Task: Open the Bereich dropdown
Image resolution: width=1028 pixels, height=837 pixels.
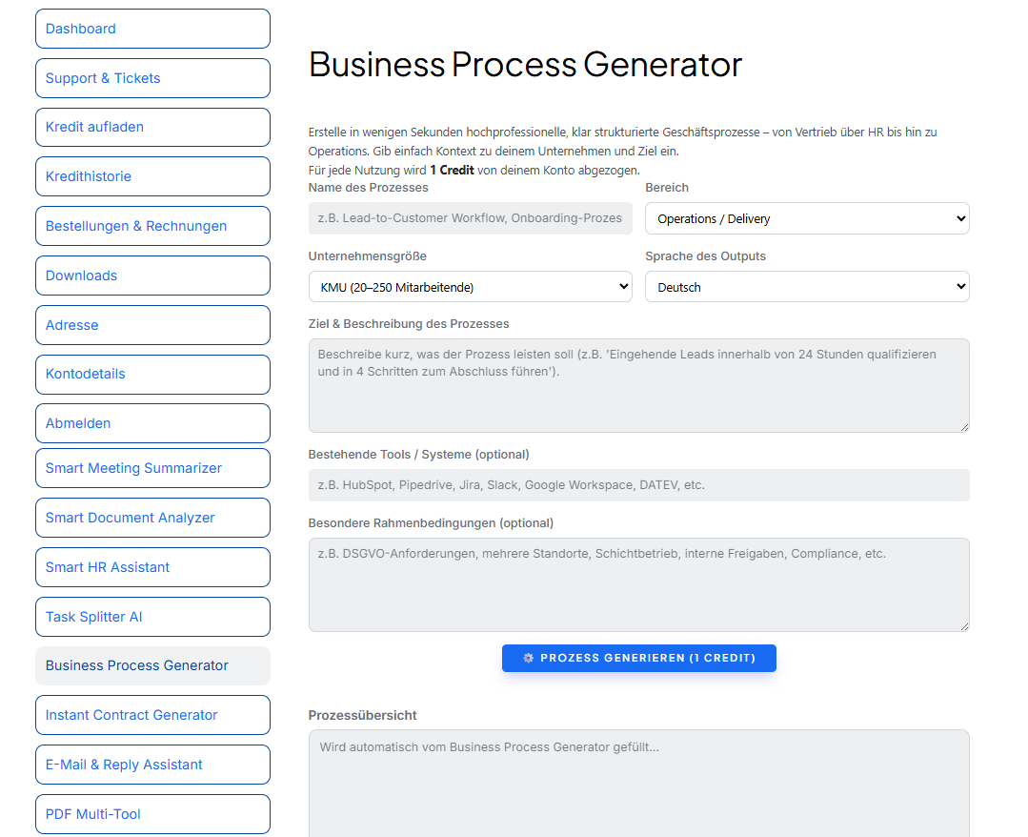Action: tap(807, 218)
